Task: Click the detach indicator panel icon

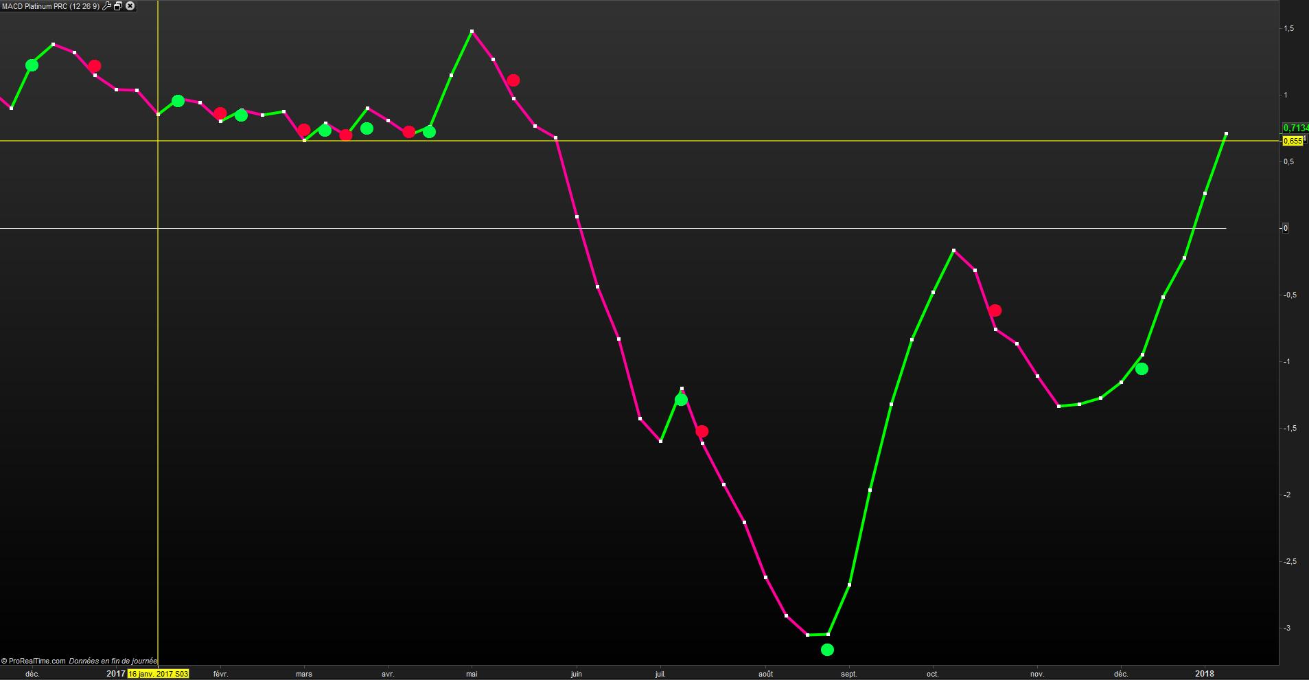Action: [118, 6]
